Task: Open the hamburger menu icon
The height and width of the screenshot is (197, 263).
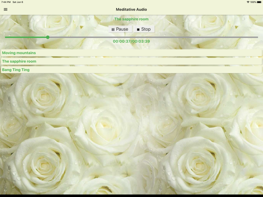Action: (6, 10)
